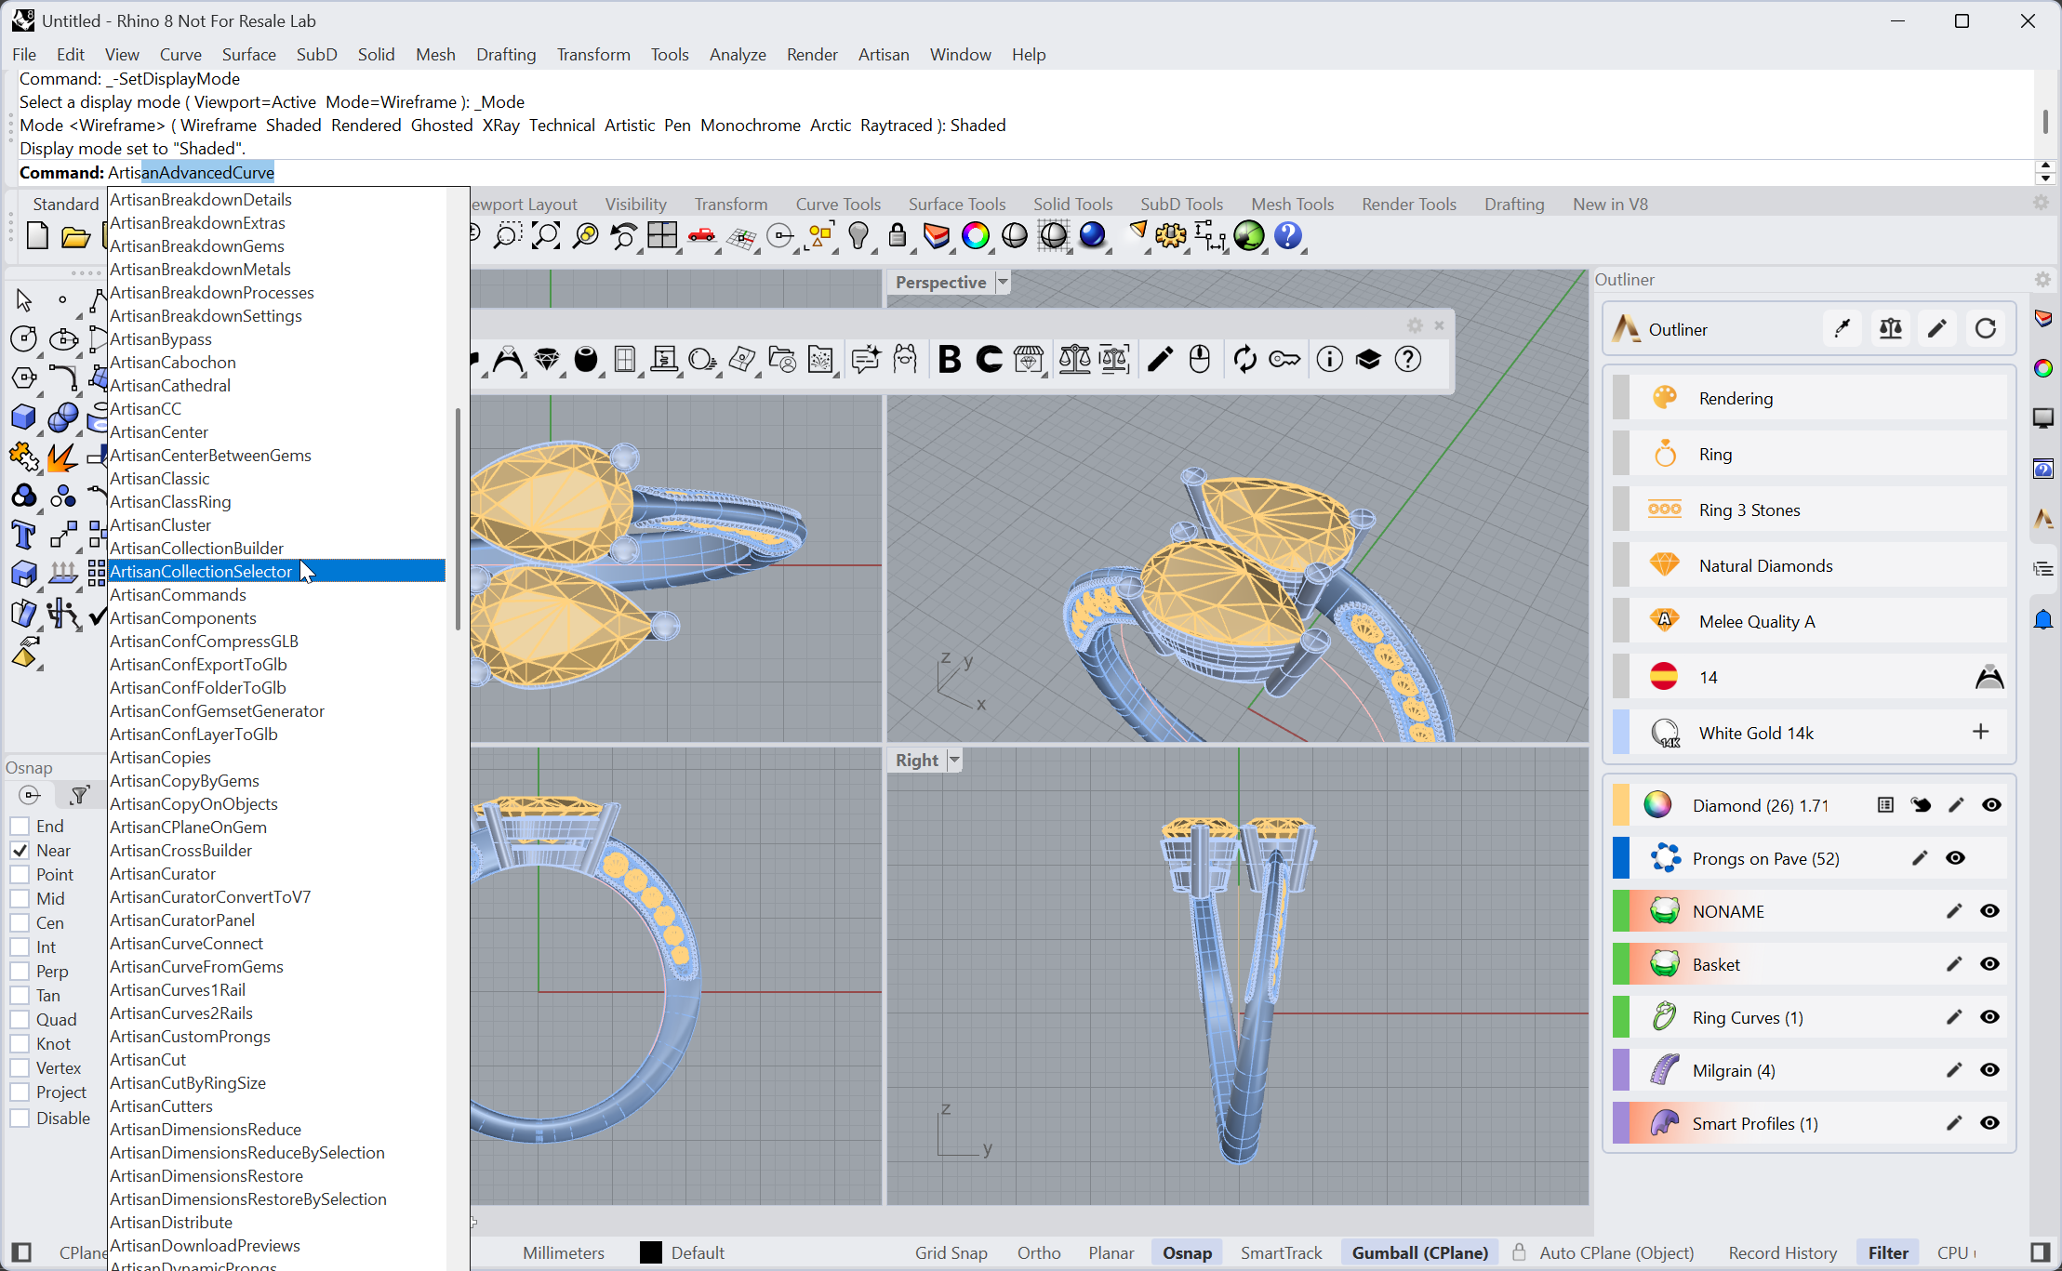The width and height of the screenshot is (2062, 1271).
Task: Switch to the New in V8 tab
Action: (x=1610, y=204)
